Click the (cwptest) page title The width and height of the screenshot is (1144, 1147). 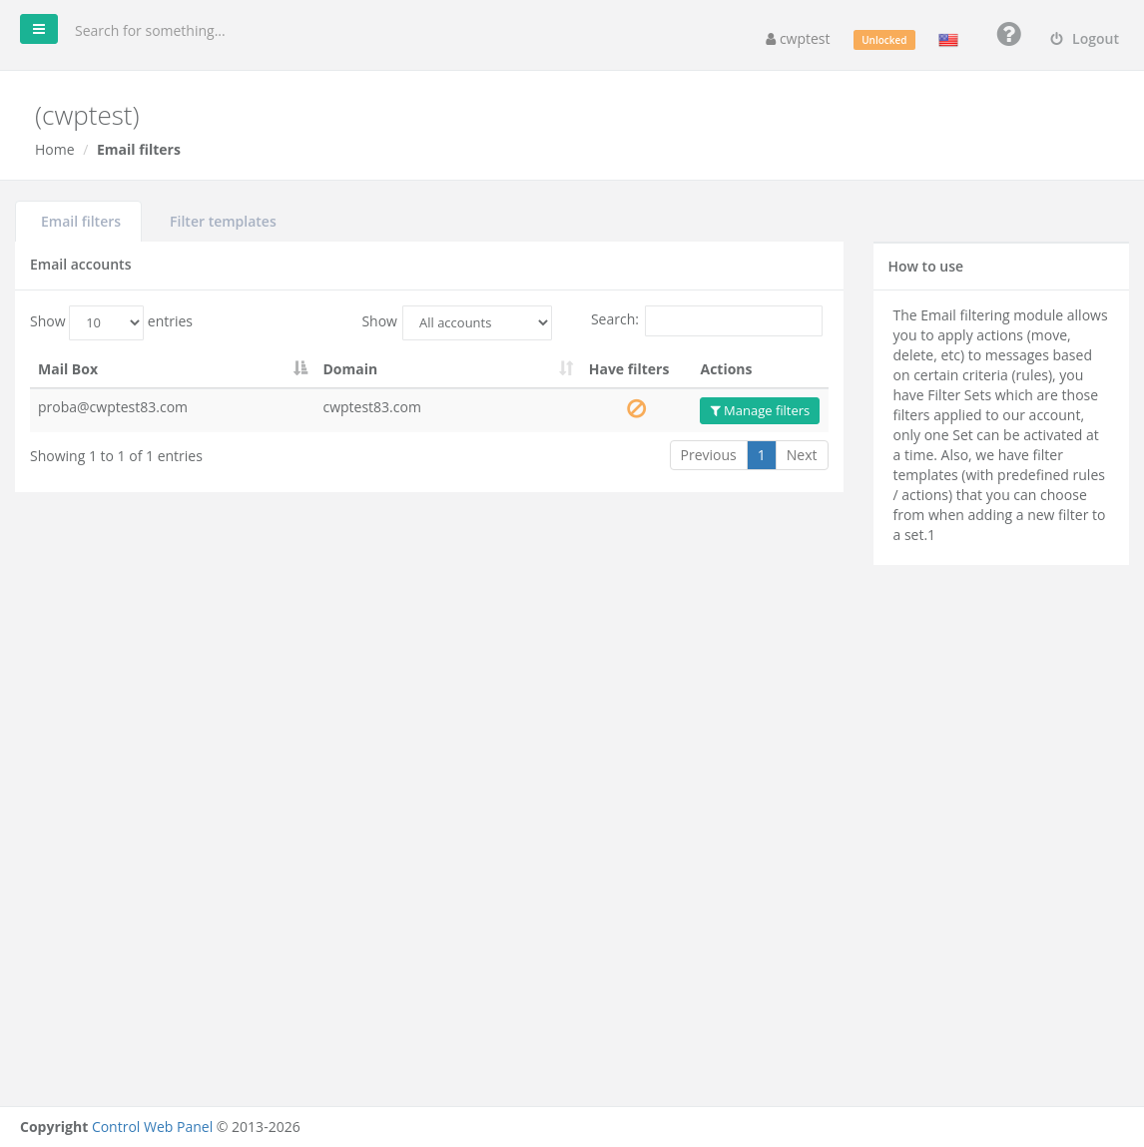point(87,116)
